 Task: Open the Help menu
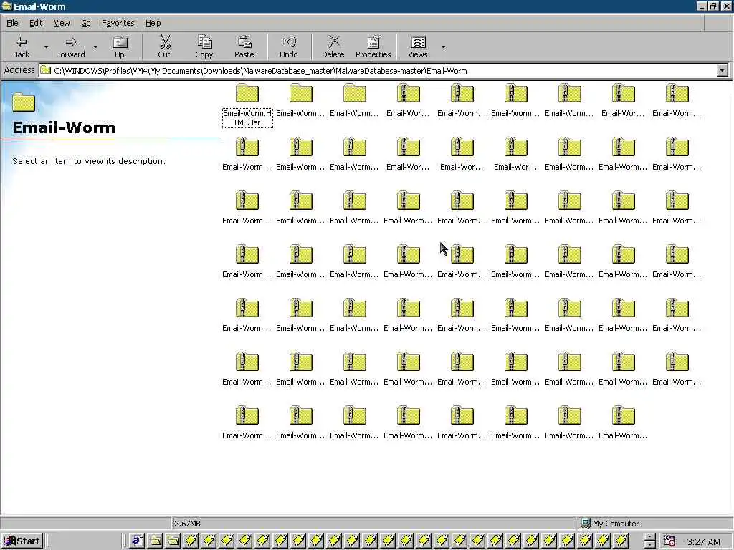pyautogui.click(x=153, y=23)
